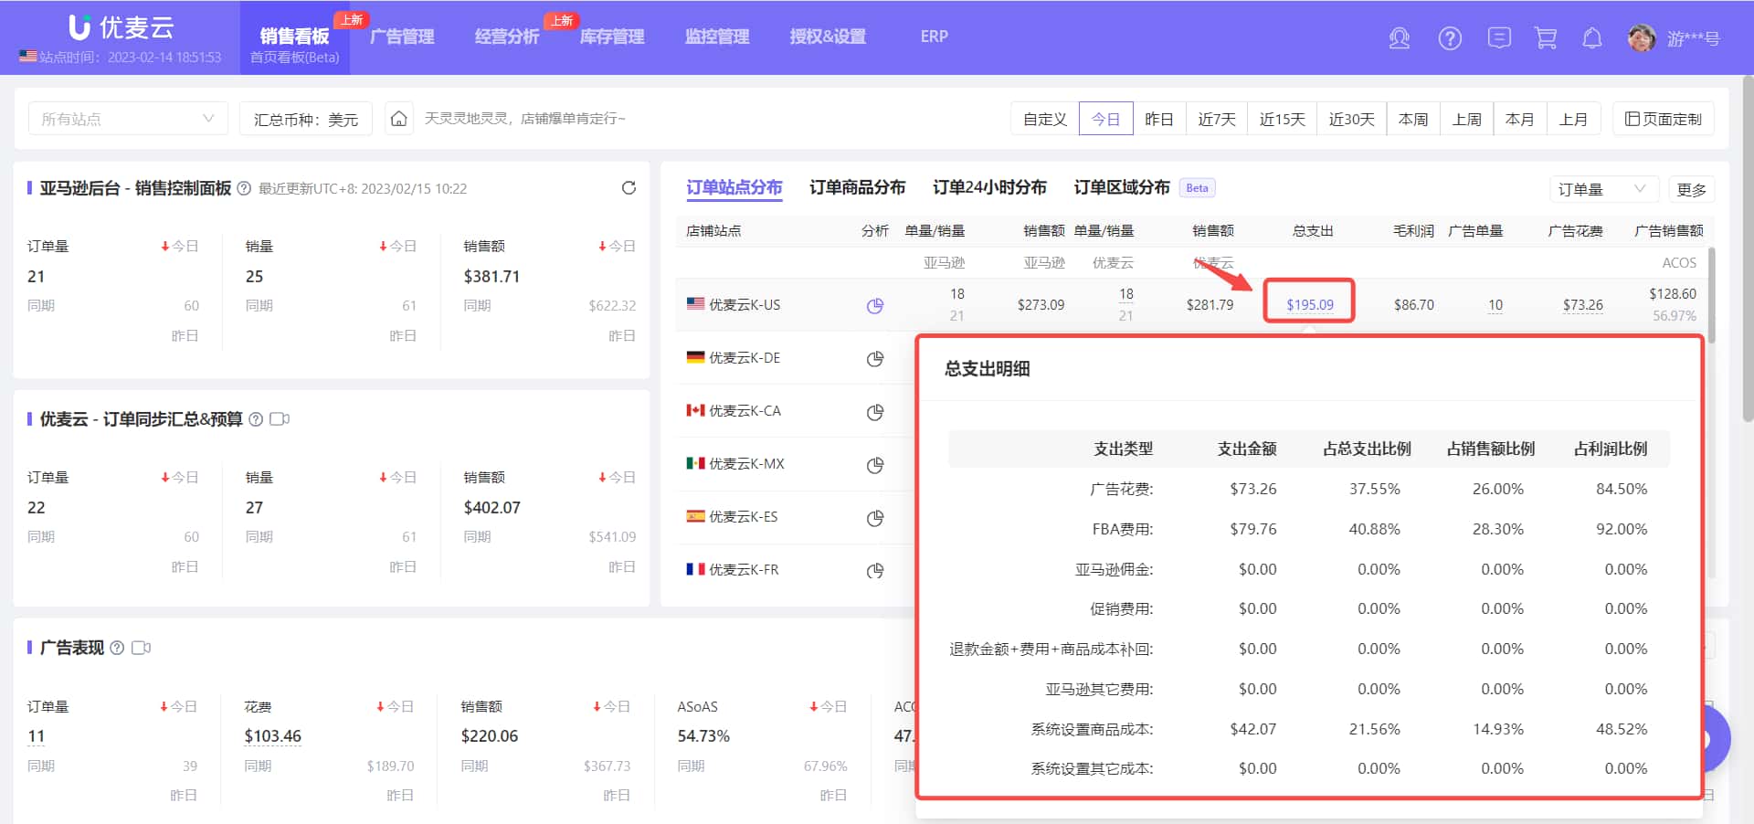Click help icon beside 销售控制面板 title
Image resolution: width=1754 pixels, height=824 pixels.
(244, 188)
